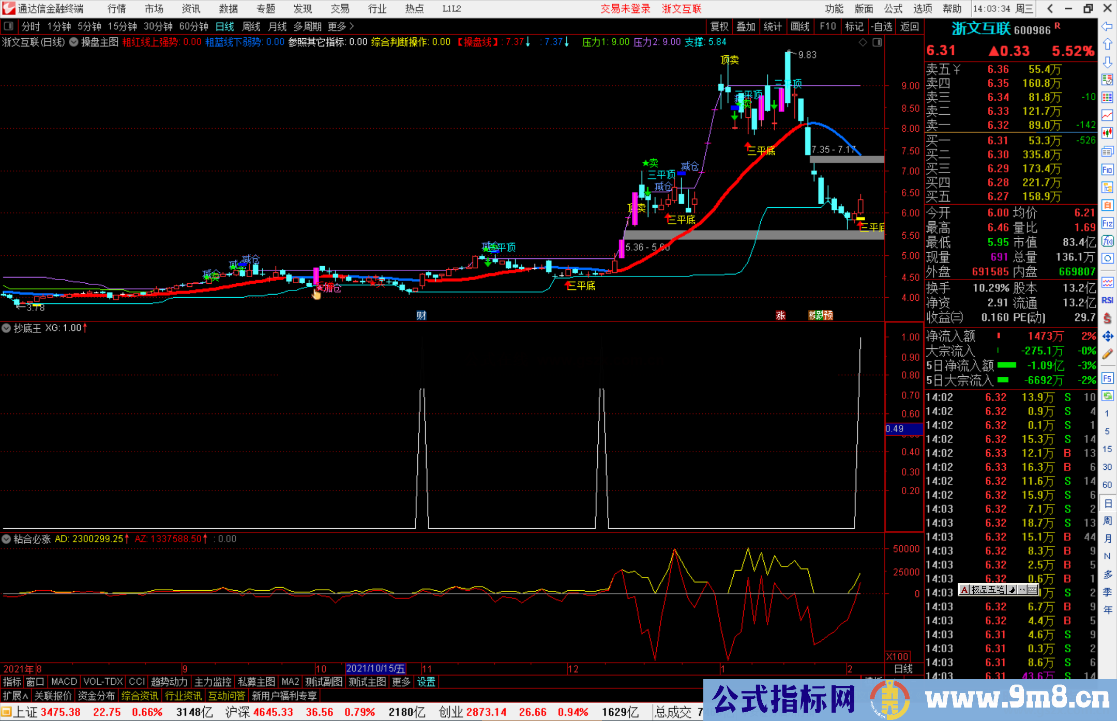Switch to 周 period in right sidebar
The width and height of the screenshot is (1117, 721).
click(x=1107, y=520)
